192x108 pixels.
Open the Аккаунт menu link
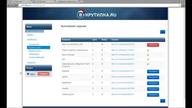30,35
